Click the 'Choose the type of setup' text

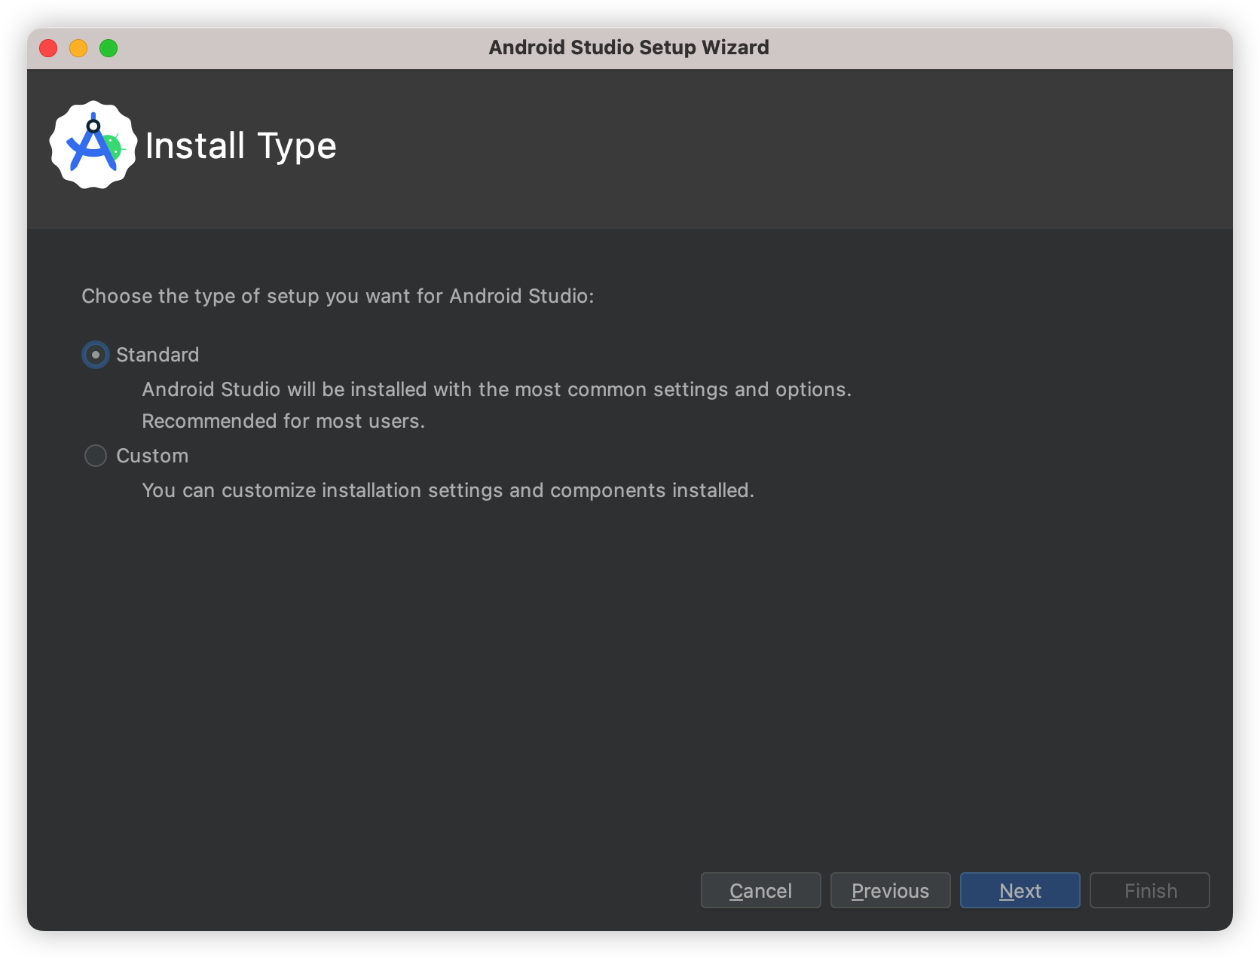(x=338, y=296)
